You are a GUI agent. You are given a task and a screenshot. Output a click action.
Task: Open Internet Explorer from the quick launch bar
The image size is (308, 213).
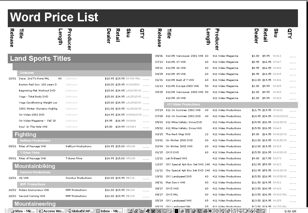pos(182,211)
